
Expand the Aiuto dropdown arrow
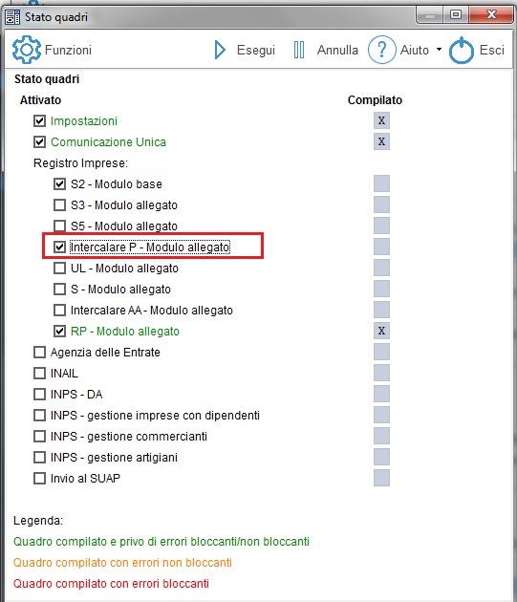[x=439, y=50]
